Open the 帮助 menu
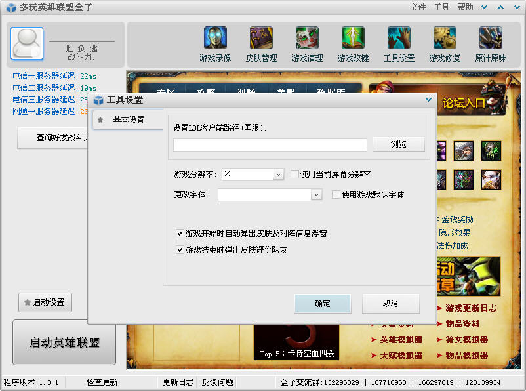This screenshot has height=391, width=526. 465,7
